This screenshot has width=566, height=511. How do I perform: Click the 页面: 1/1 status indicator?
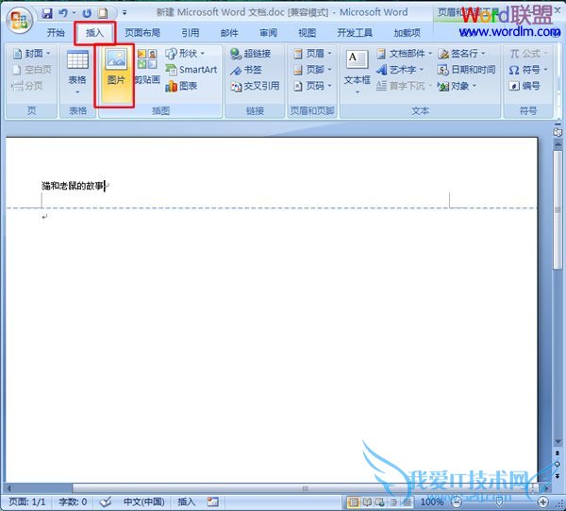27,502
